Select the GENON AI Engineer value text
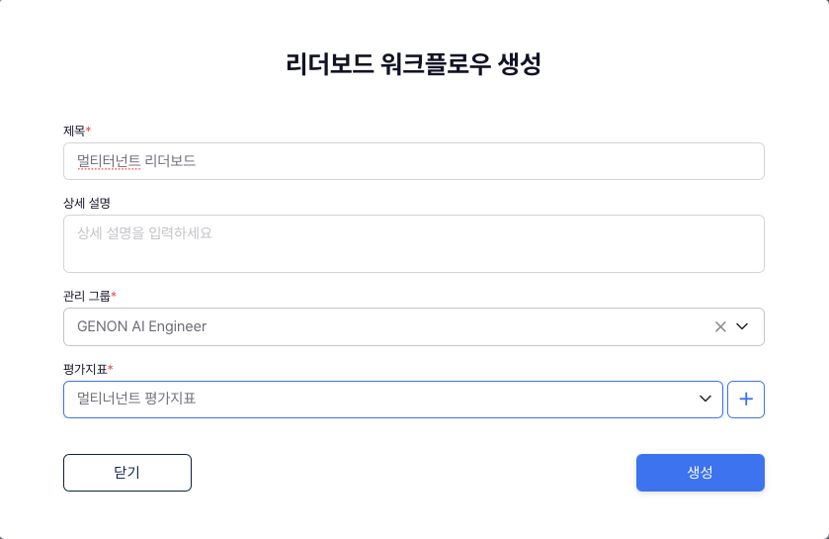This screenshot has height=539, width=829. click(x=141, y=327)
